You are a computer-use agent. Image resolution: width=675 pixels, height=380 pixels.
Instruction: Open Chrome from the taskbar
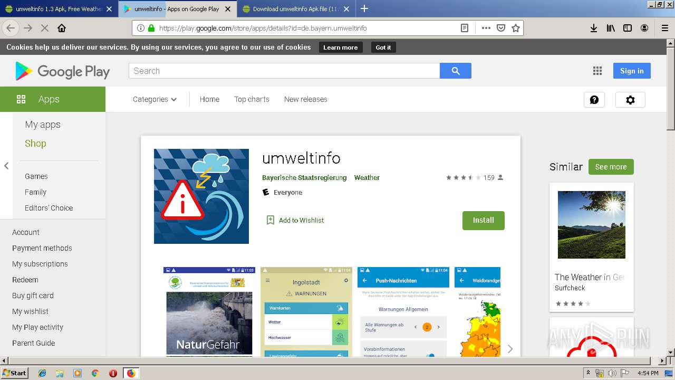pos(95,373)
